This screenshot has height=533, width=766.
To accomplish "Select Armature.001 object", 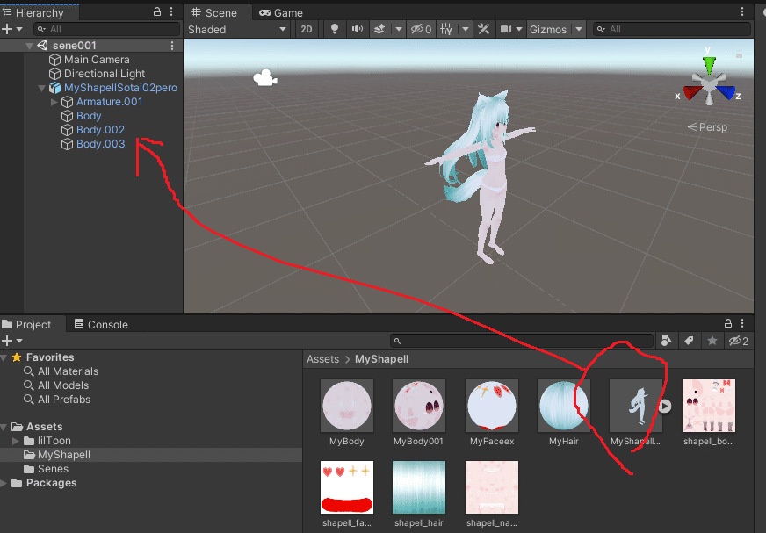I will tap(109, 102).
